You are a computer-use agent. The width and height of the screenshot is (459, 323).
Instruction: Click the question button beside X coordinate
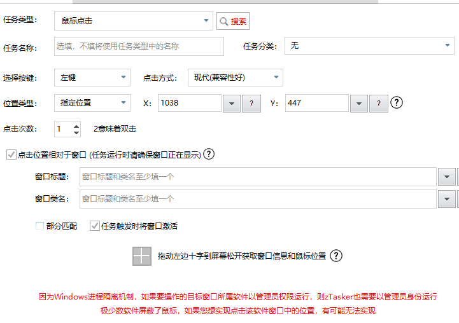click(x=251, y=104)
